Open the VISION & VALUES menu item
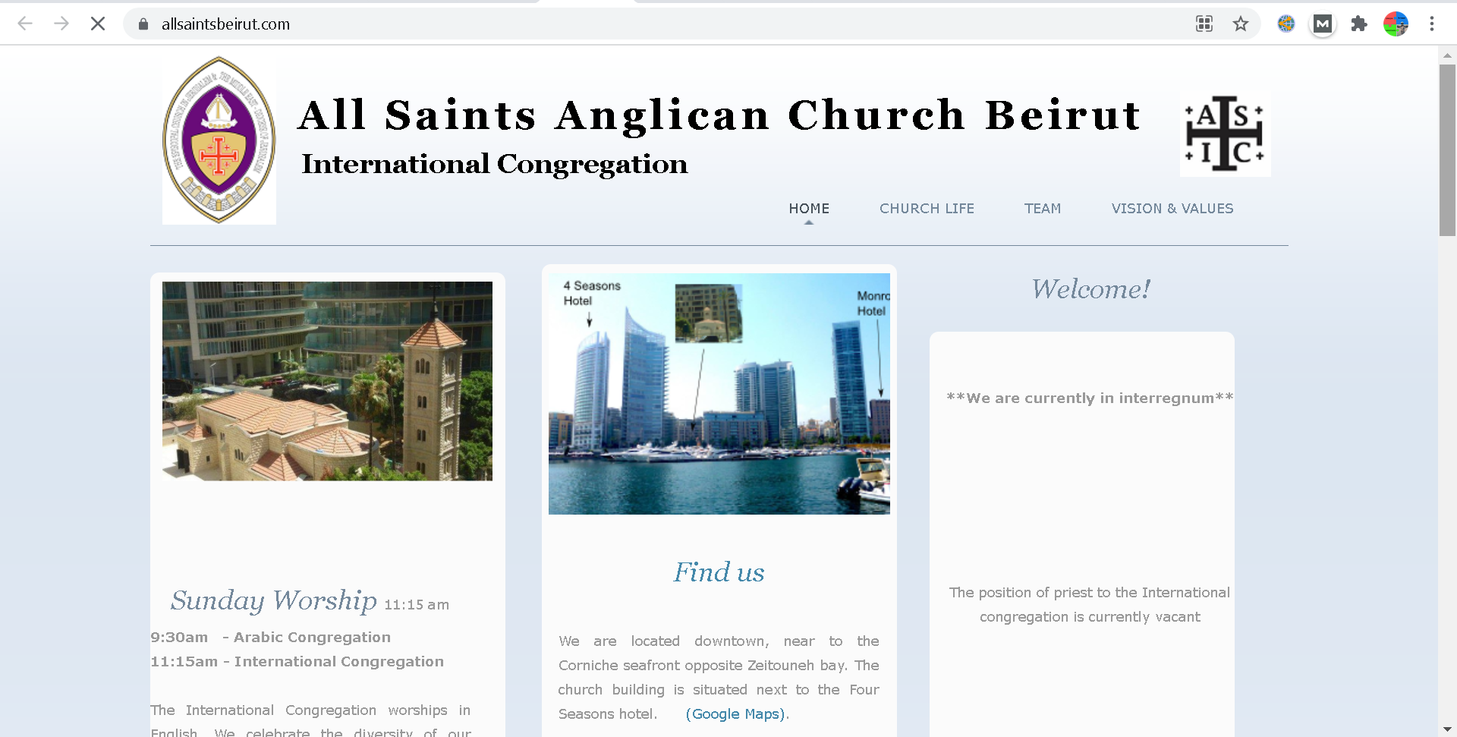 coord(1172,209)
